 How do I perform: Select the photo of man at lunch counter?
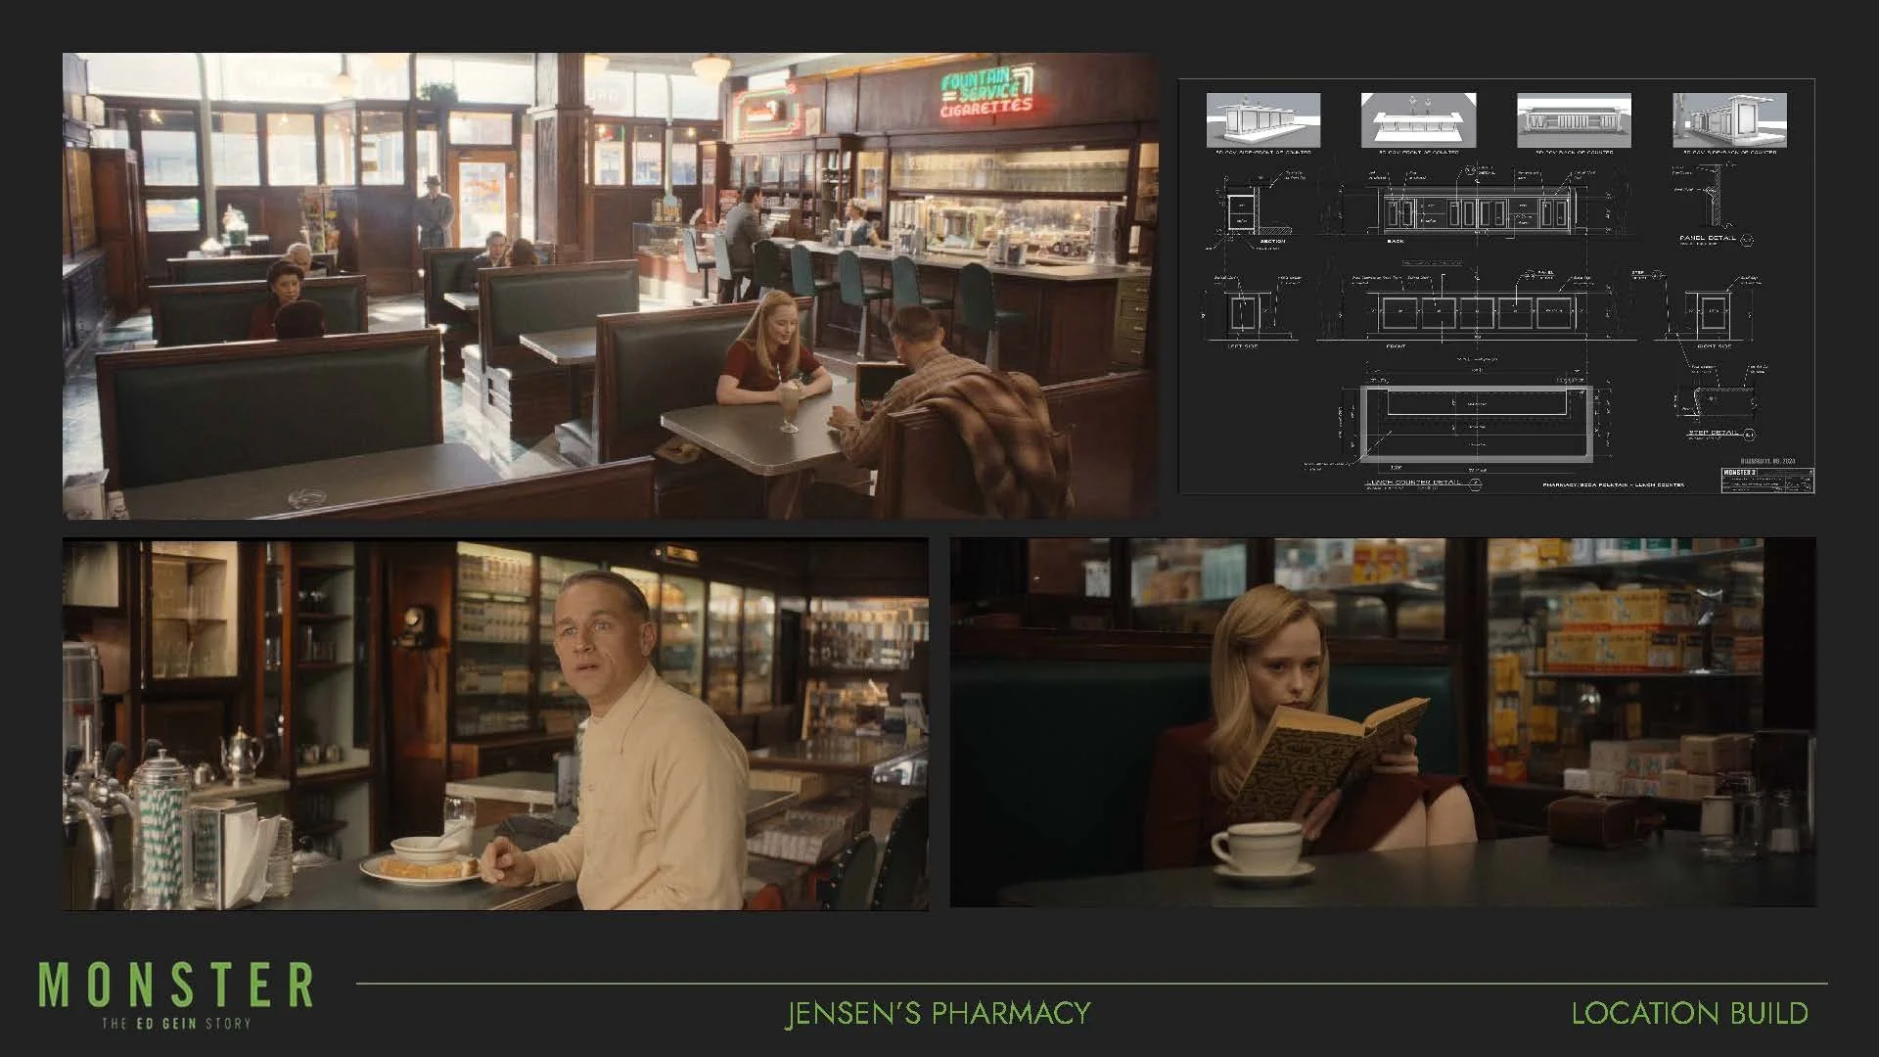coord(495,724)
